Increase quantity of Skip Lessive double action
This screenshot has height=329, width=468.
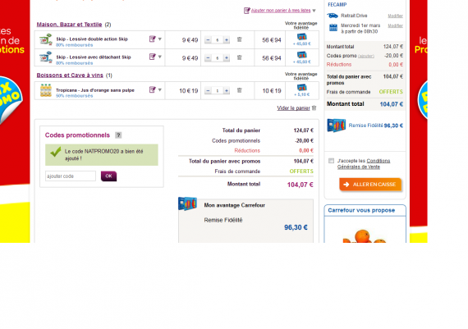click(227, 39)
